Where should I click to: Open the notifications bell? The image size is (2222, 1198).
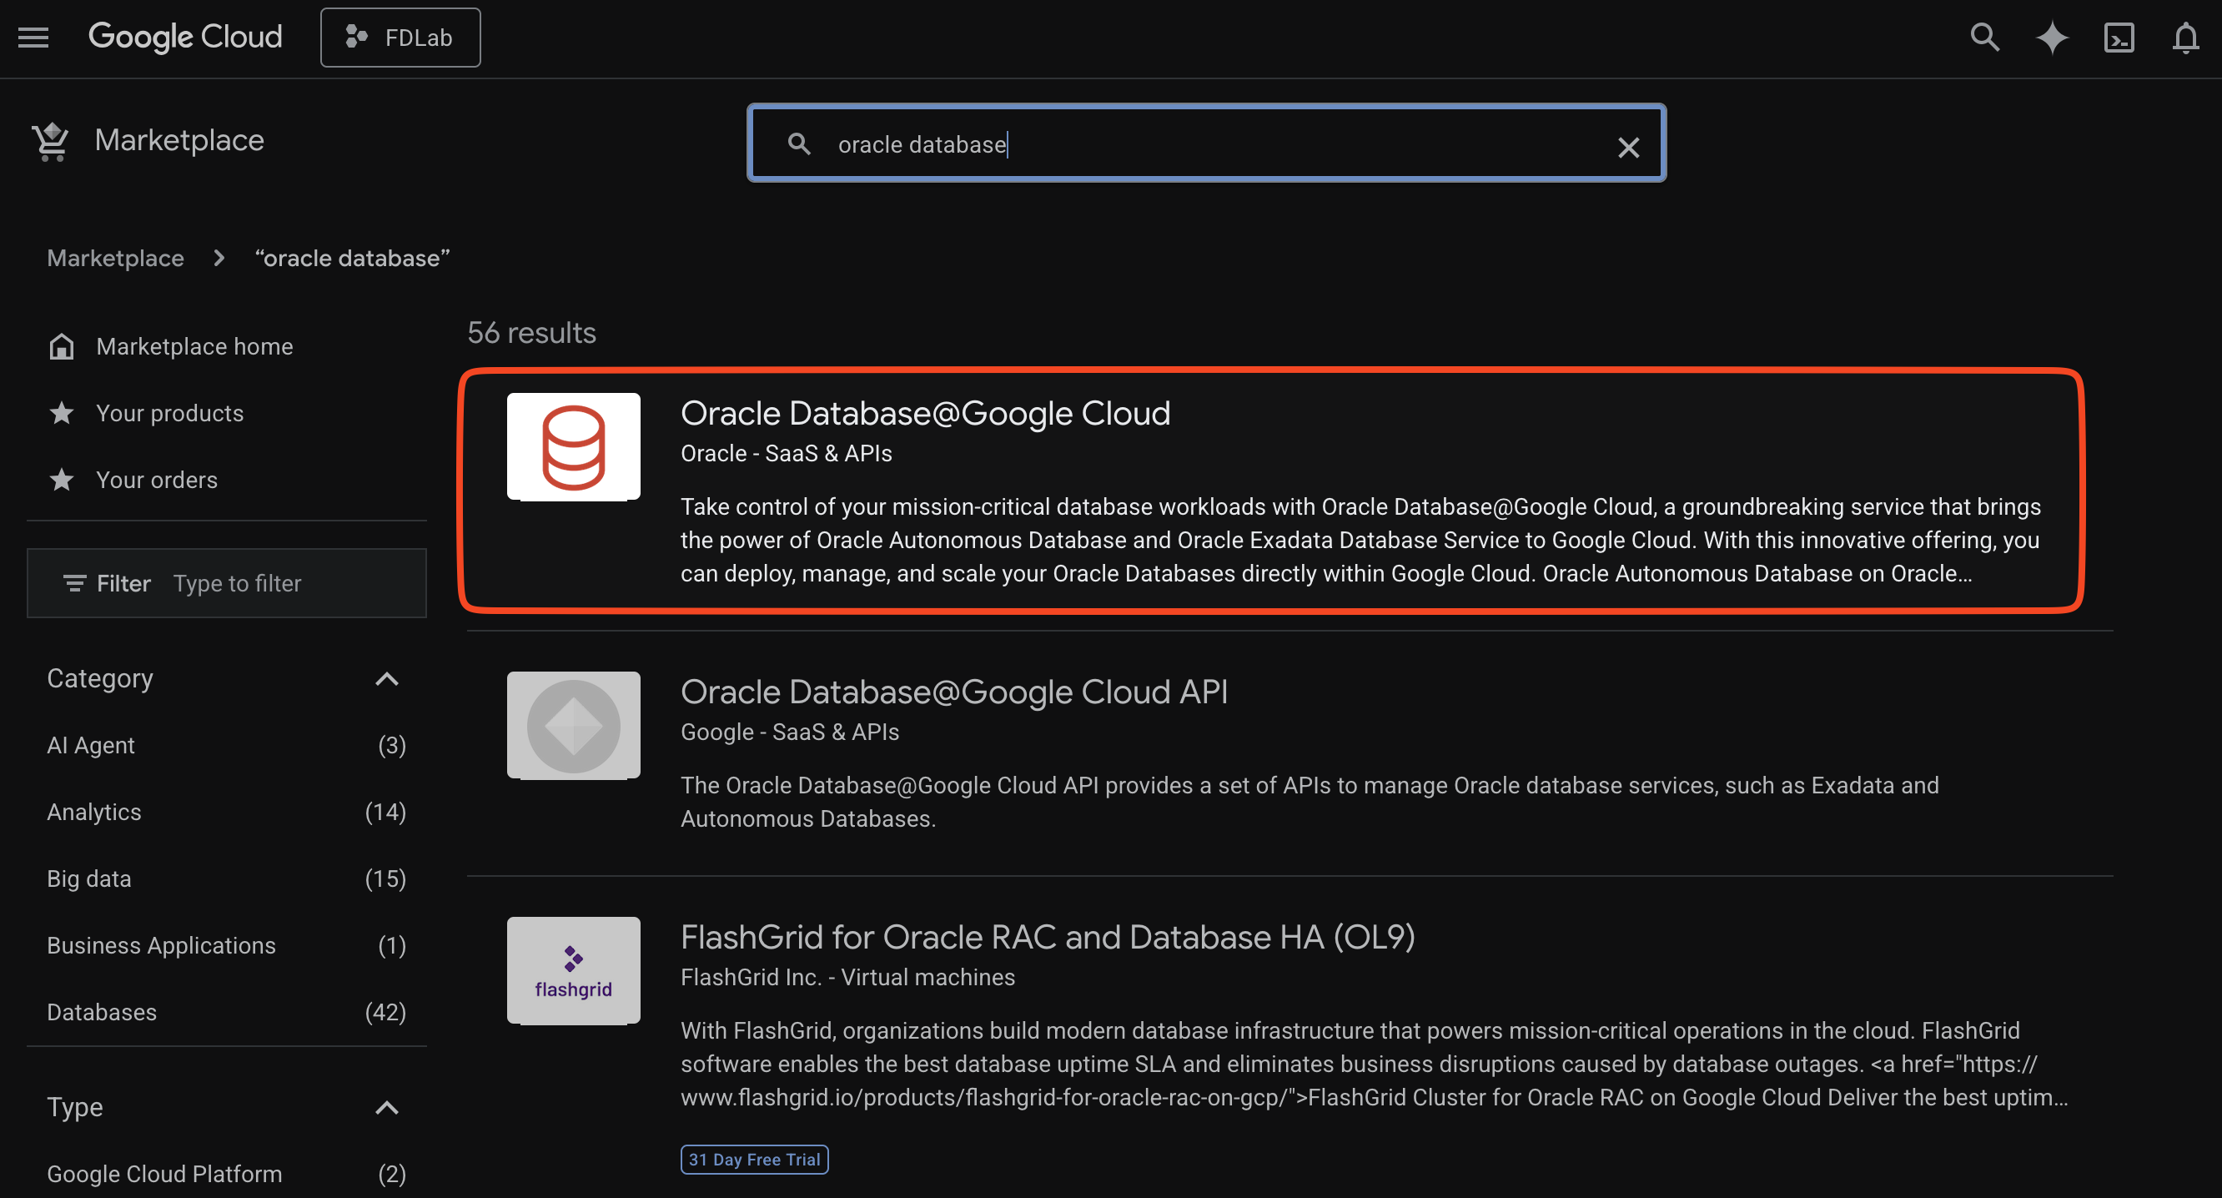point(2185,37)
